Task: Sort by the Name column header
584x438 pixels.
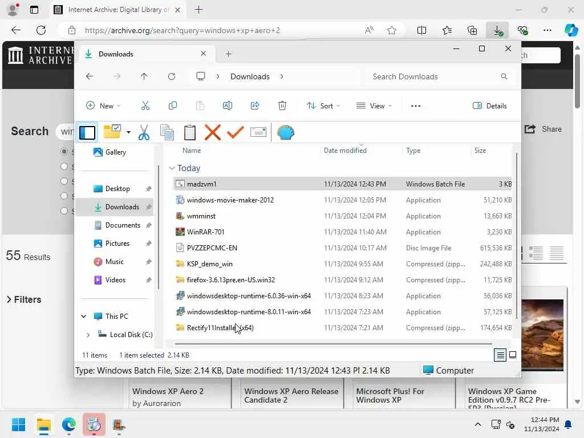Action: (192, 151)
